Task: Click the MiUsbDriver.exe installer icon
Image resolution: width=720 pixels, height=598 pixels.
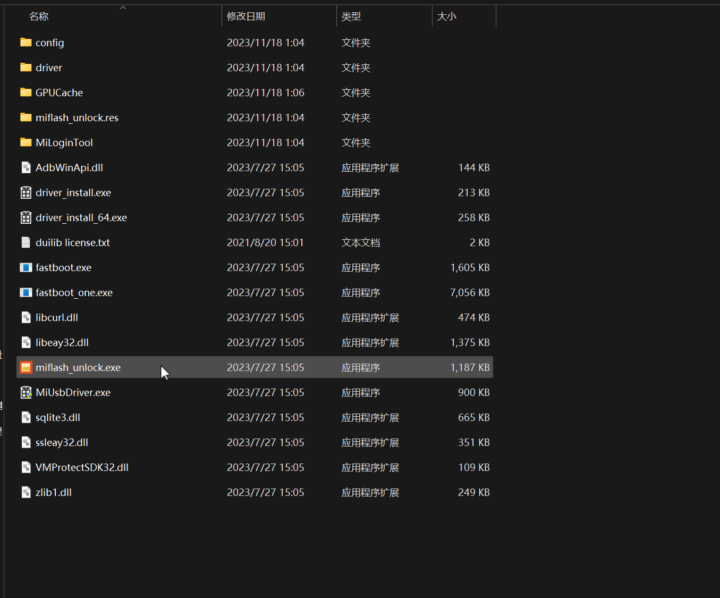Action: 26,392
